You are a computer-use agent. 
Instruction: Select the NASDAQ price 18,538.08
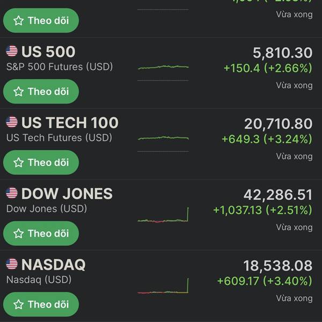[x=278, y=265]
